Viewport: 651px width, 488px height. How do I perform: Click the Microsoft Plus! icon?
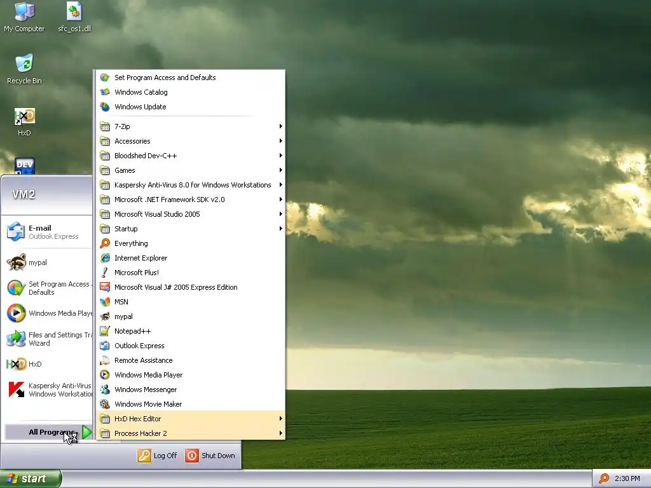click(105, 273)
